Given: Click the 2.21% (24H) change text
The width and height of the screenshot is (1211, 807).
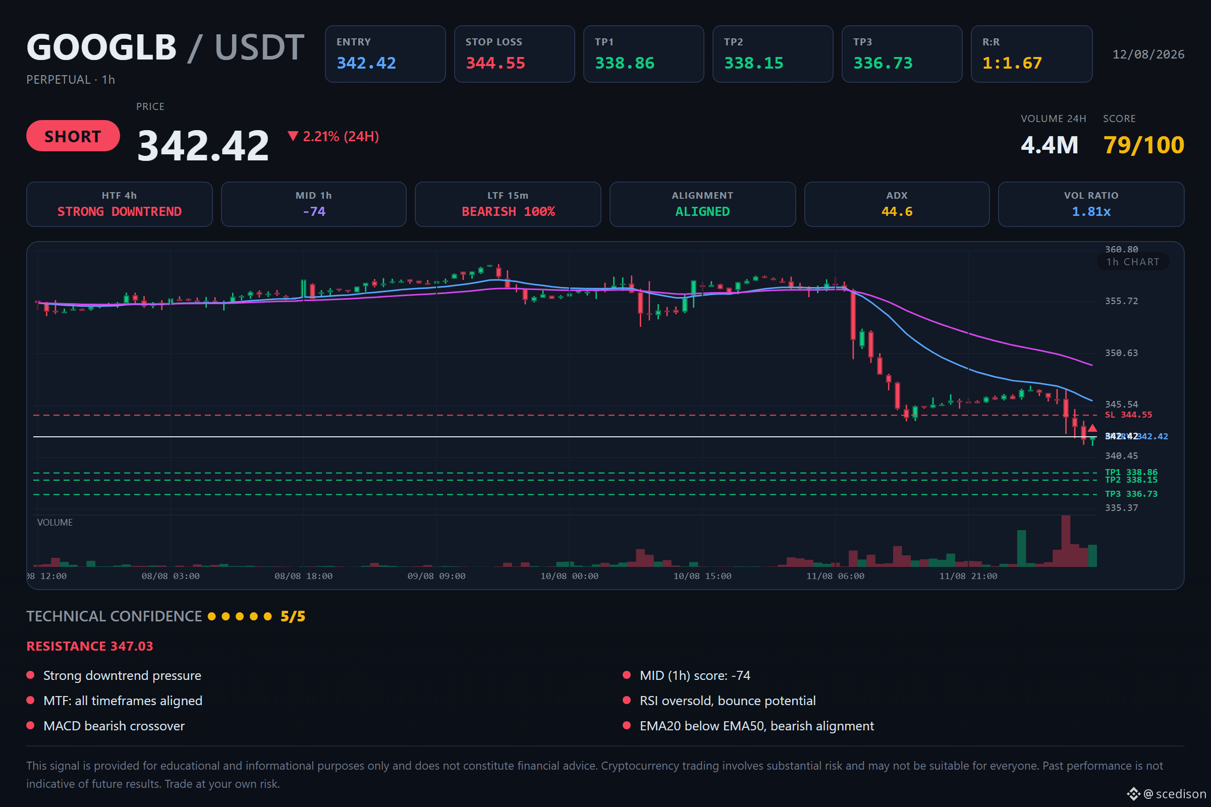Looking at the screenshot, I should coord(341,136).
